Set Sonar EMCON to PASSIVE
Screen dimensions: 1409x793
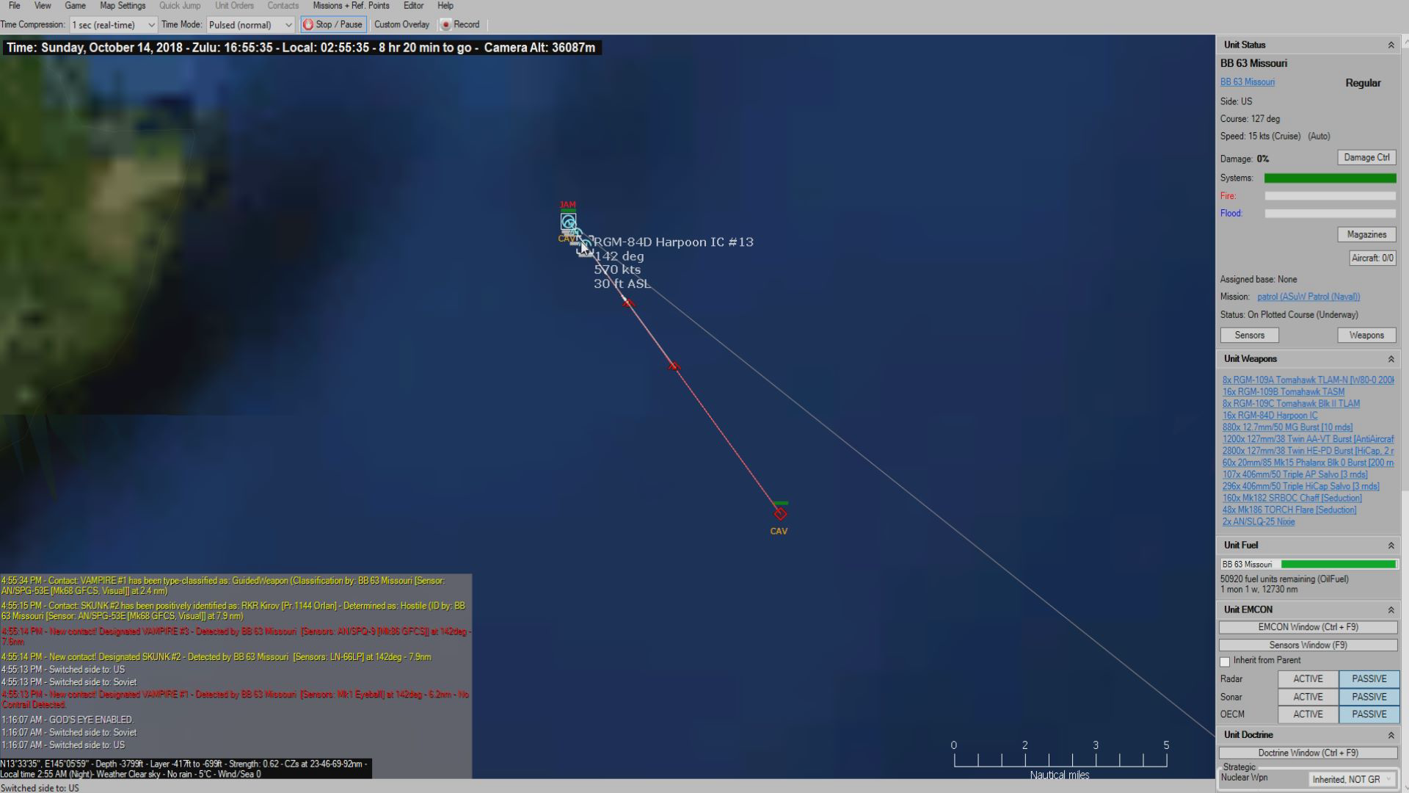tap(1369, 697)
